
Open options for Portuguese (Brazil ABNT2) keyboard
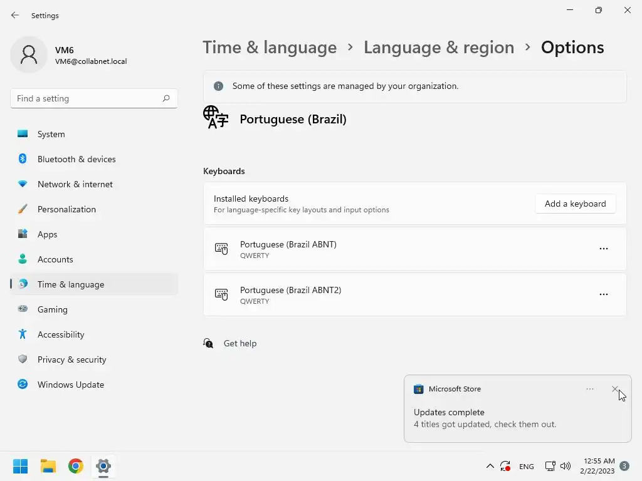tap(603, 294)
